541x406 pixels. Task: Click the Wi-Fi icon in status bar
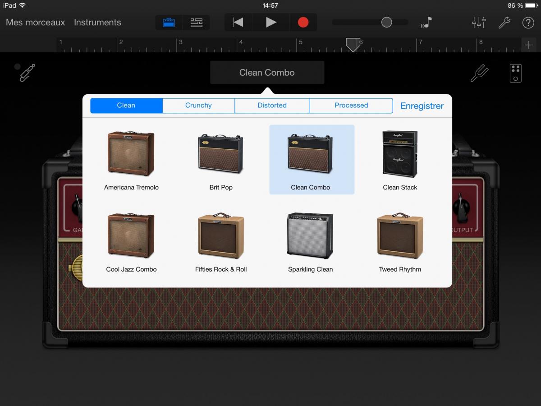(23, 5)
